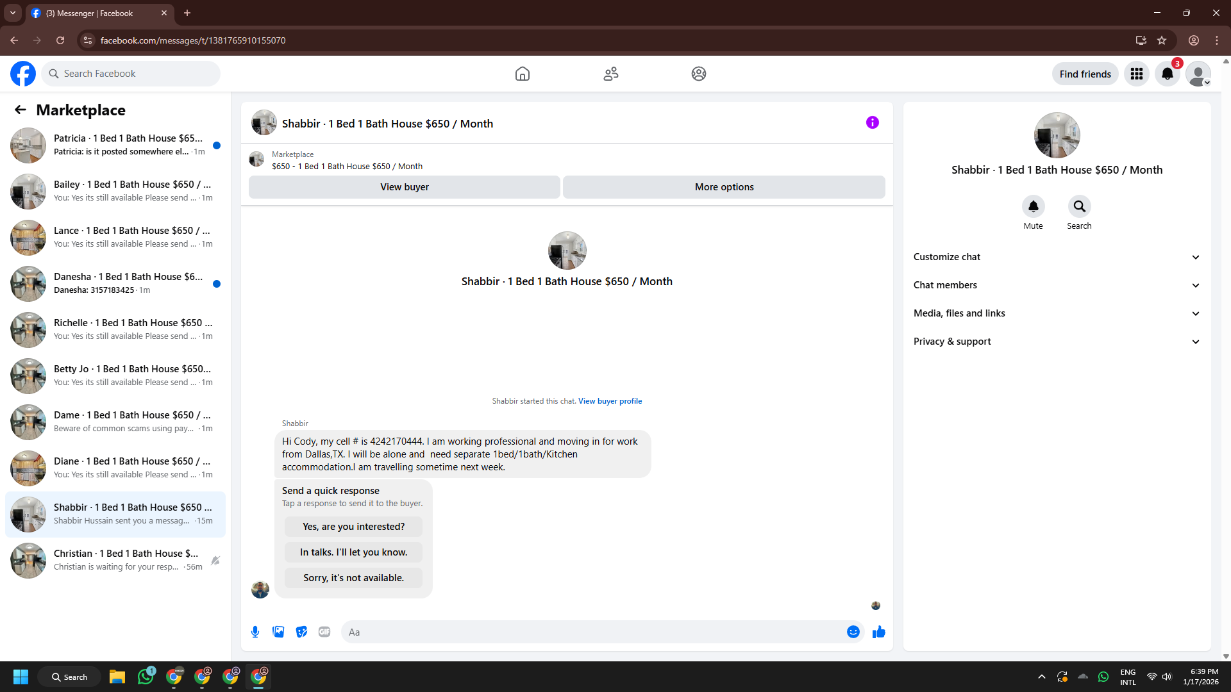Attach a photo using the image icon
The width and height of the screenshot is (1231, 692).
click(278, 632)
